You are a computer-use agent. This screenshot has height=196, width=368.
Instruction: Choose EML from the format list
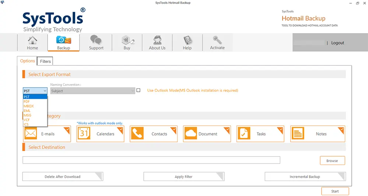tap(35, 111)
